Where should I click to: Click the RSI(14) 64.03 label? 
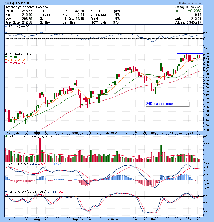[x=19, y=26]
